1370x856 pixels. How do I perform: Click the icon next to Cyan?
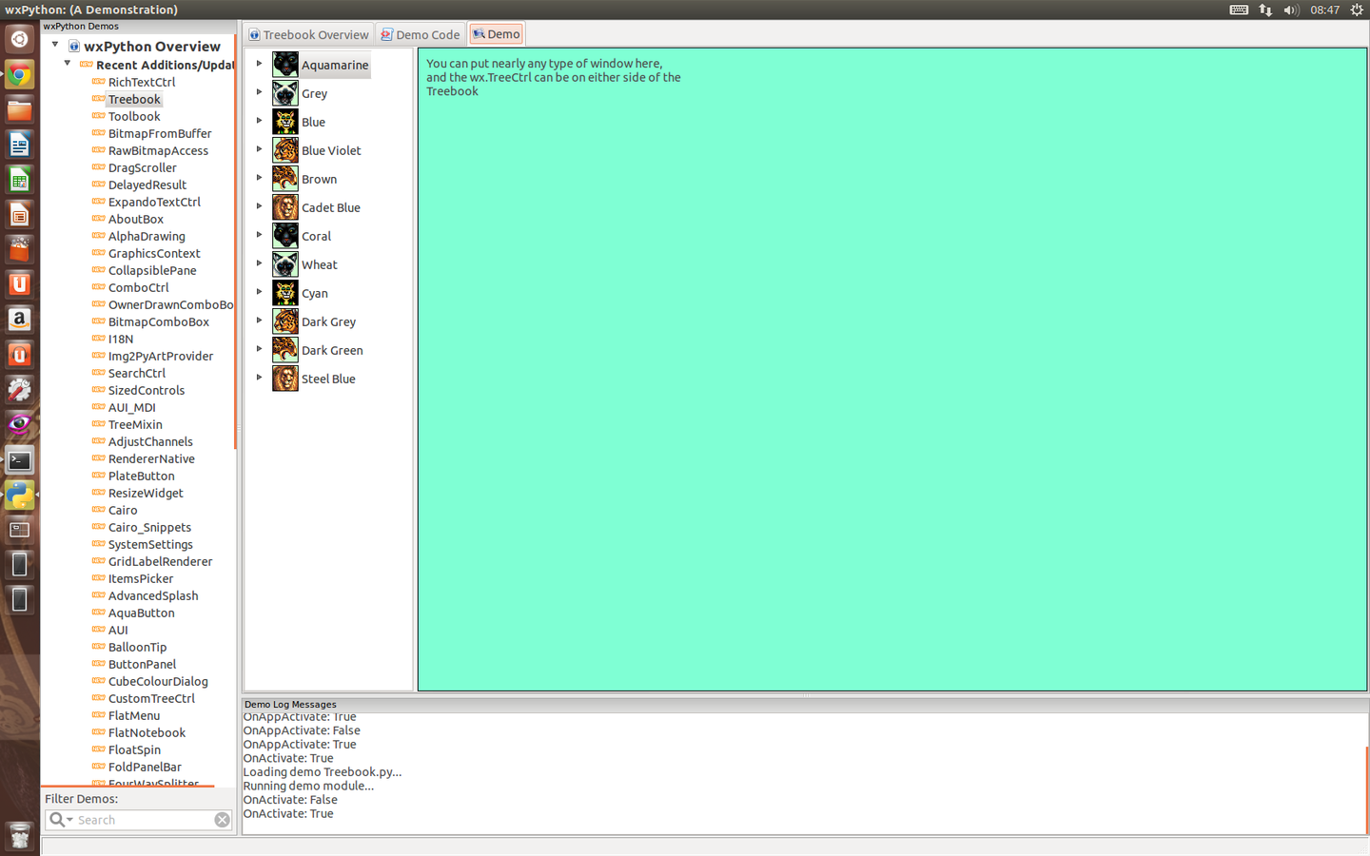click(x=285, y=293)
